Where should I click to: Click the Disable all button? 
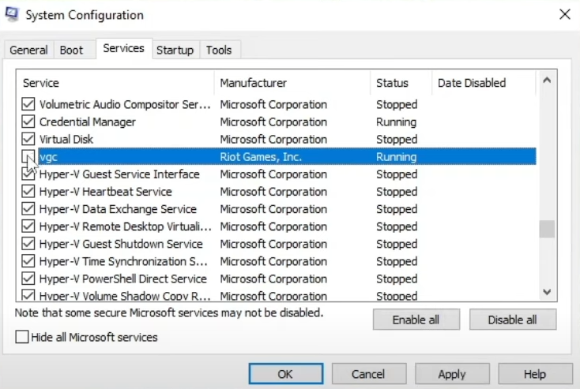point(512,320)
